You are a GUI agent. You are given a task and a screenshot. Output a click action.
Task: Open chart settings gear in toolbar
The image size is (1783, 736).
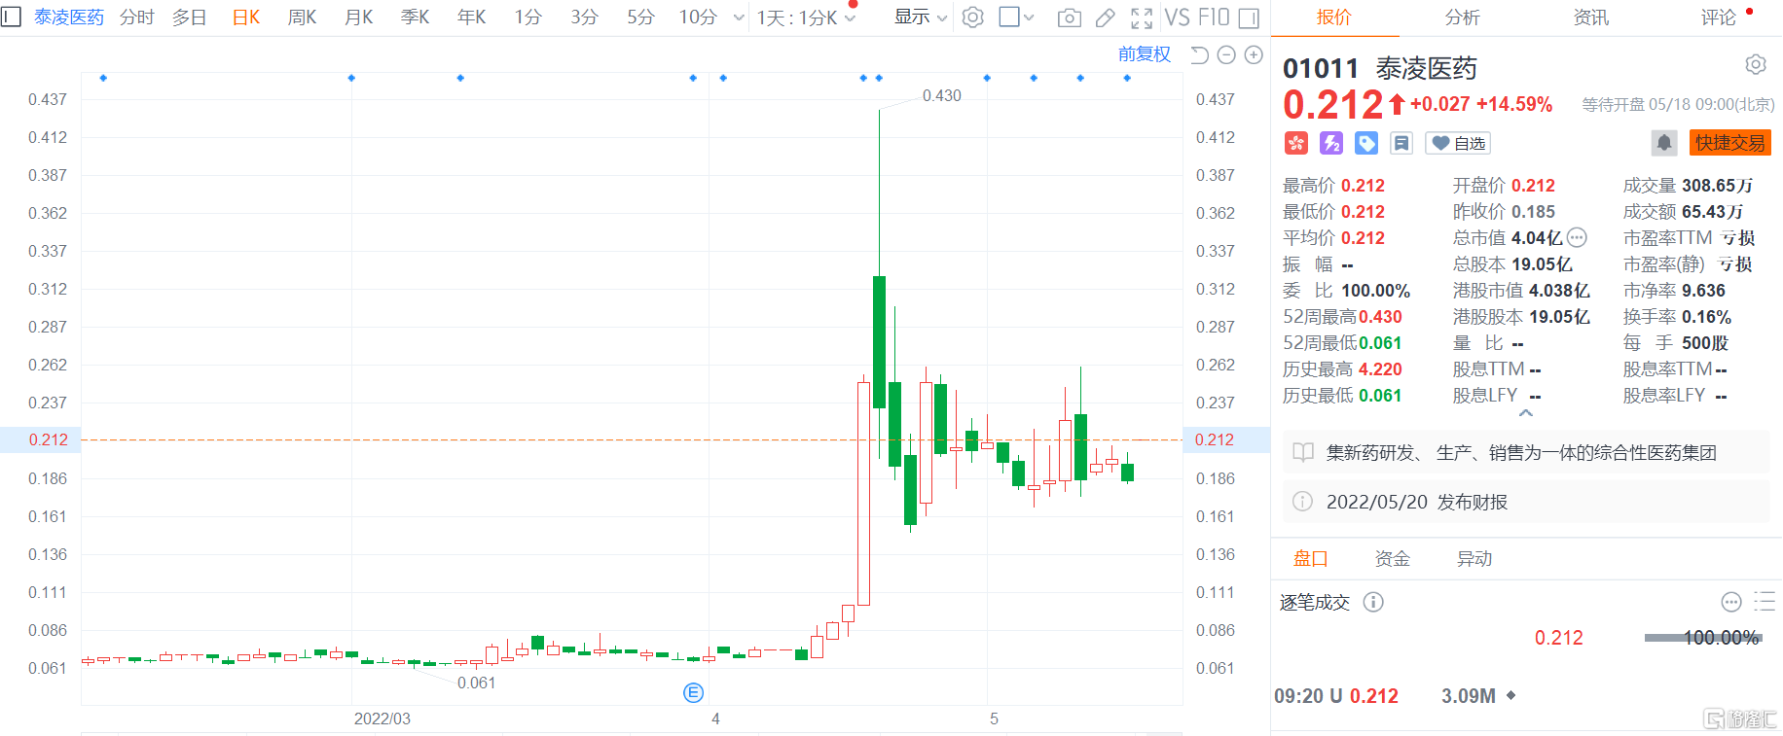(x=972, y=18)
